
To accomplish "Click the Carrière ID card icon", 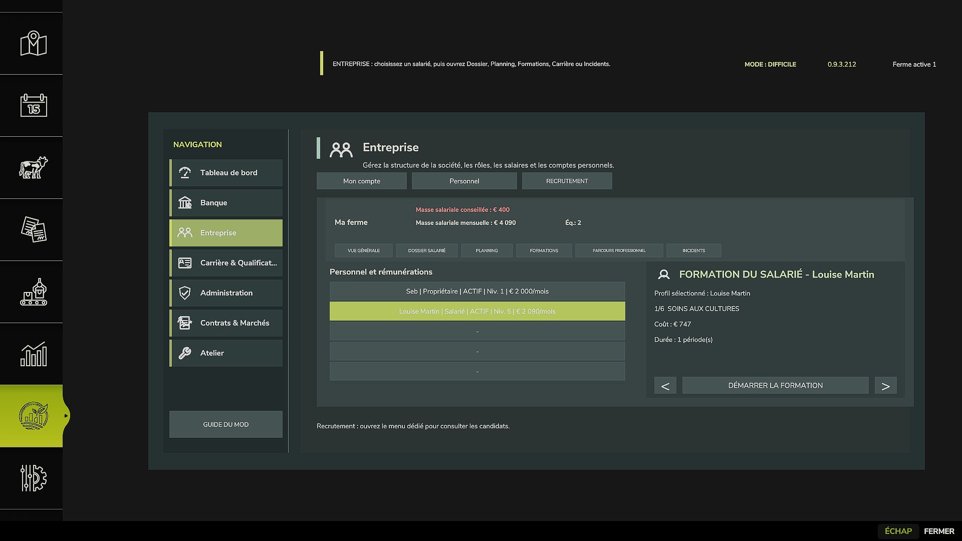I will [185, 263].
